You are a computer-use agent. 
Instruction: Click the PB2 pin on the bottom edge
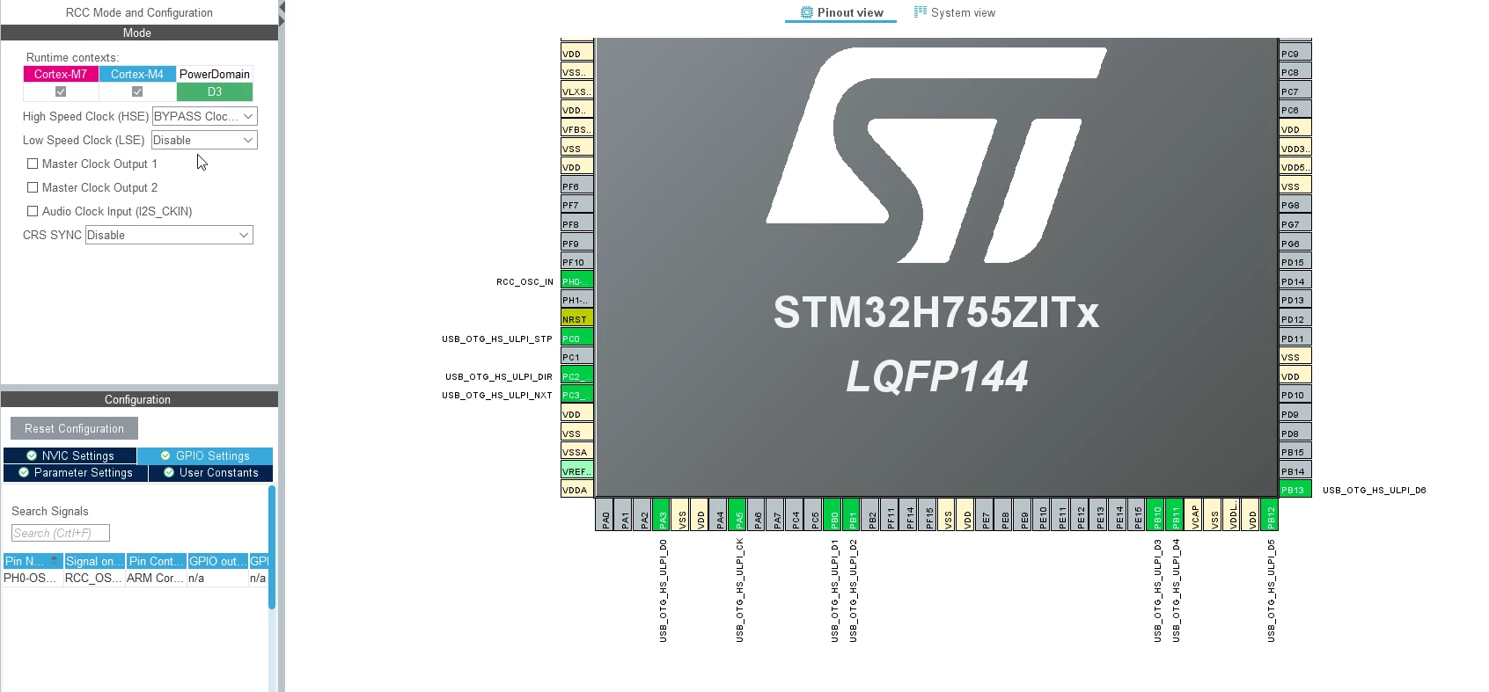pos(872,515)
